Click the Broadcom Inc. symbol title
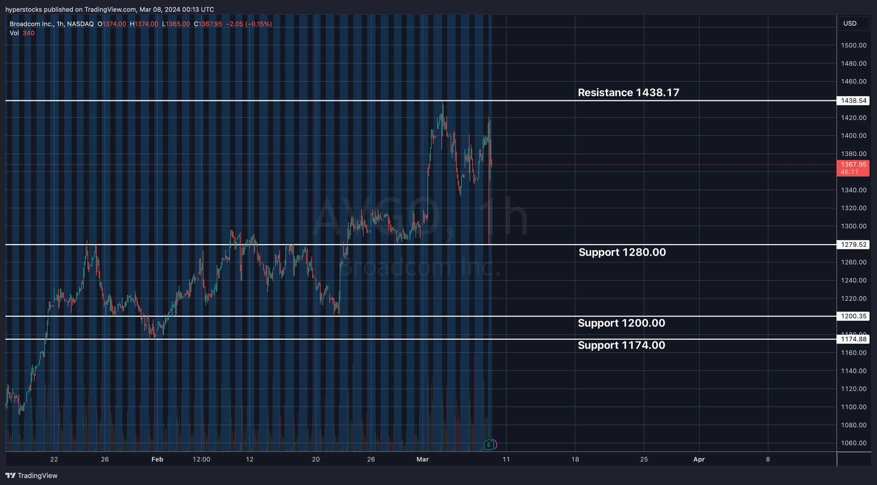Viewport: 877px width, 485px height. (x=32, y=24)
